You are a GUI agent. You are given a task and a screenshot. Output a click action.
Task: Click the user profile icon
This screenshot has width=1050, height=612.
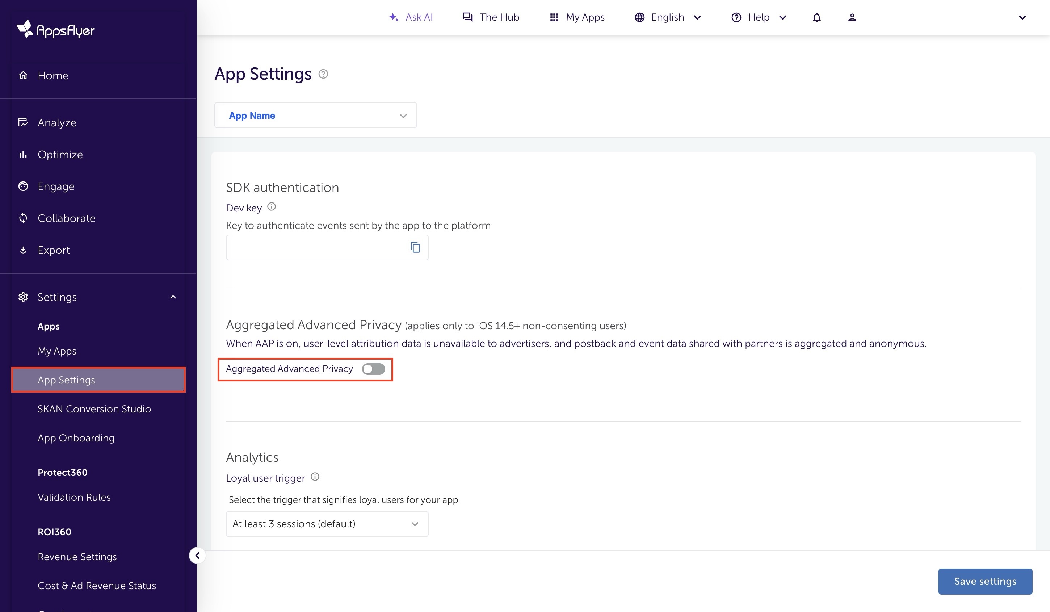click(x=852, y=17)
